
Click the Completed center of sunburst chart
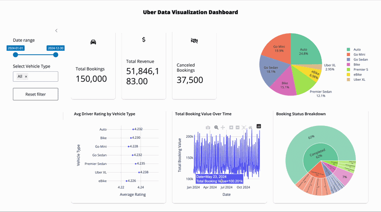319,155
